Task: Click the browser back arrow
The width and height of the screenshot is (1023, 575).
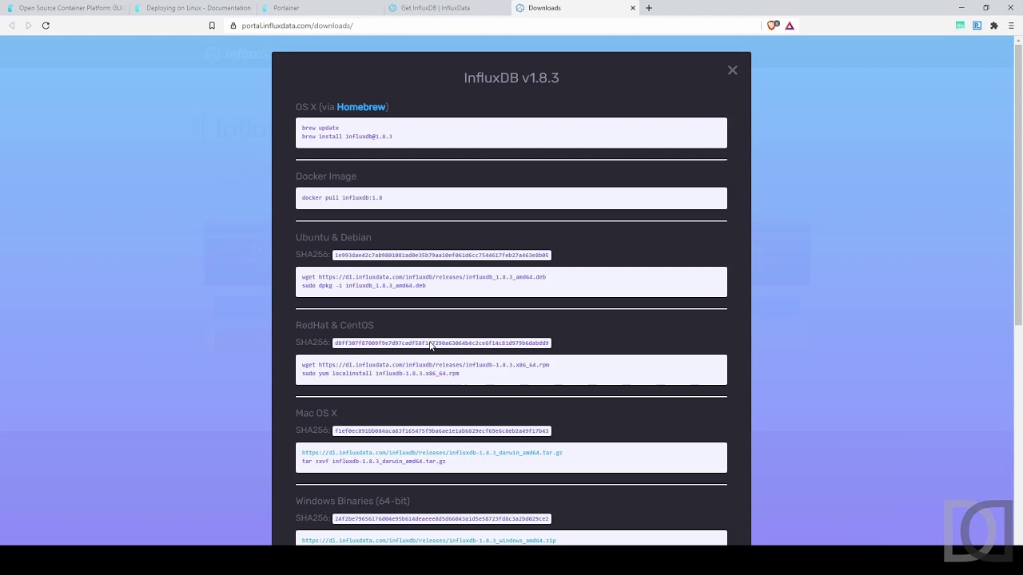Action: coord(12,26)
